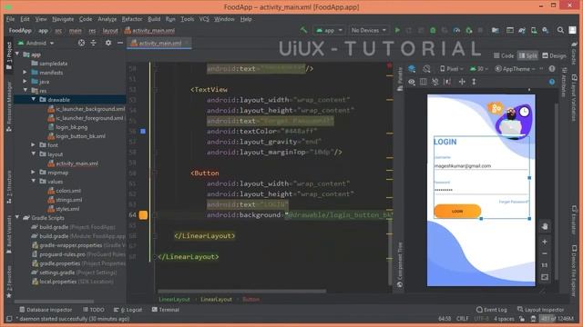Open the app run configuration dropdown
This screenshot has height=327, width=583.
(329, 30)
